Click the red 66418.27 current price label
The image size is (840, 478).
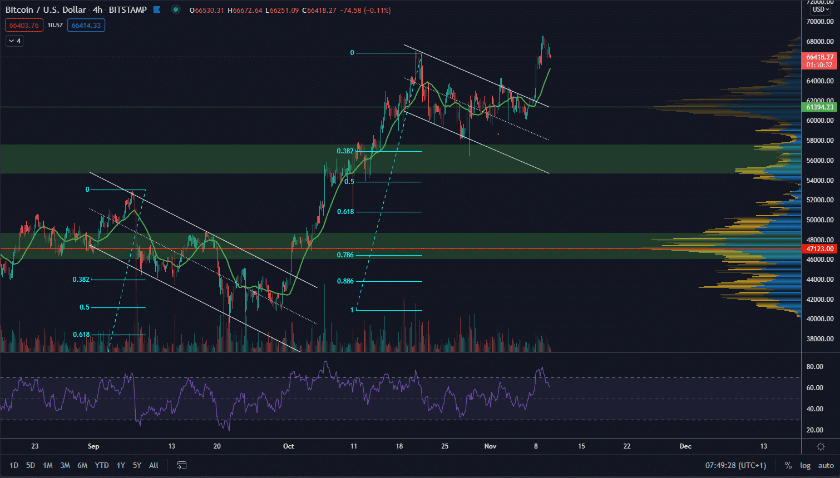pyautogui.click(x=820, y=57)
